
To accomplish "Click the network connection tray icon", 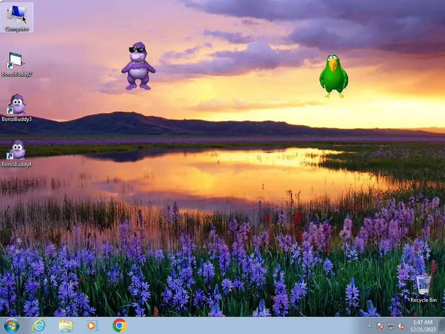I will click(391, 326).
